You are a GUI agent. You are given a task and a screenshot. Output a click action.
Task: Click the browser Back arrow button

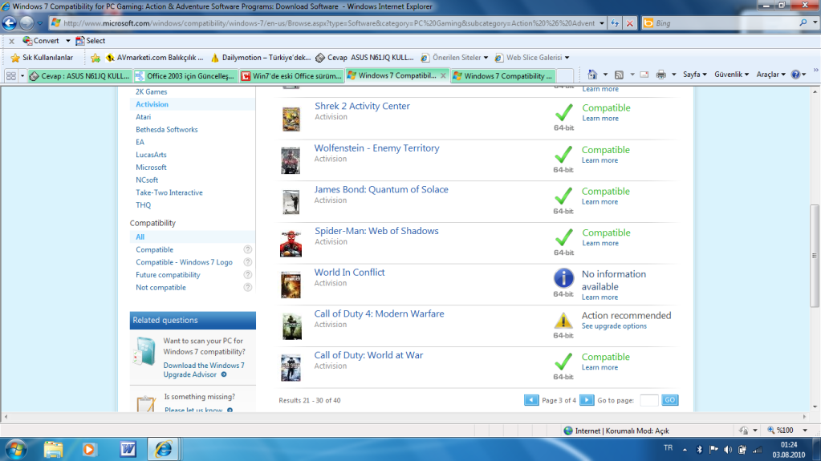[10, 23]
